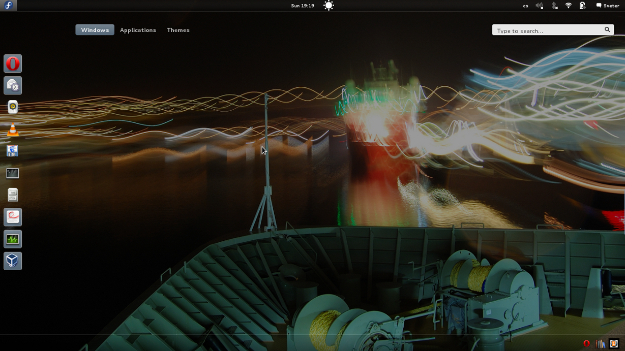Open the file cabinet Files icon
The image size is (625, 351).
[13, 195]
